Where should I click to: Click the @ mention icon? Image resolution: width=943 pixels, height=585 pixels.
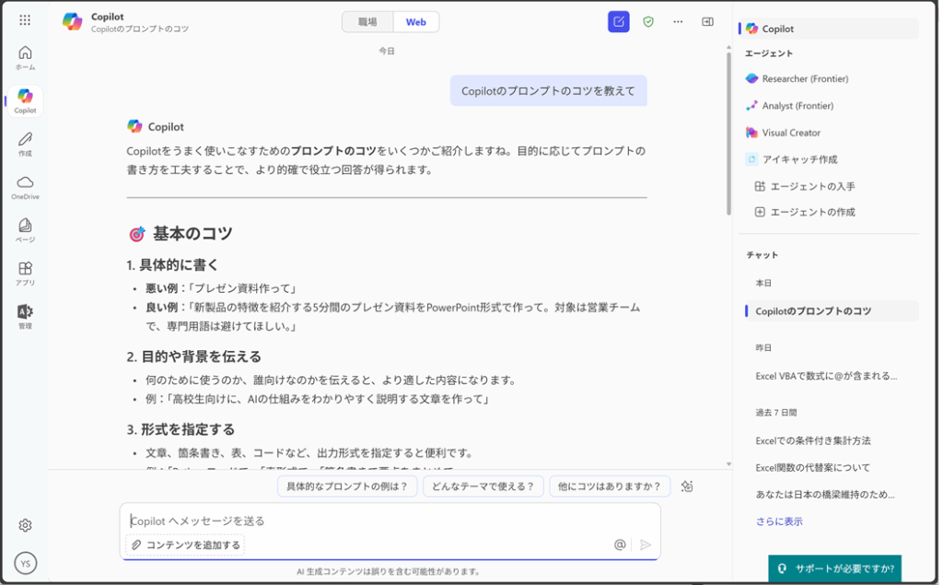click(620, 544)
